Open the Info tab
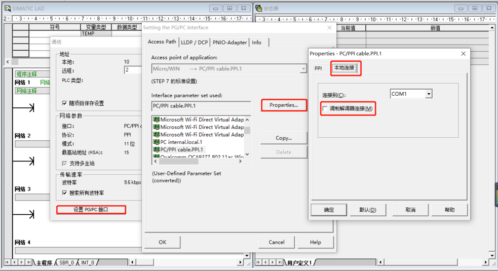 [257, 42]
